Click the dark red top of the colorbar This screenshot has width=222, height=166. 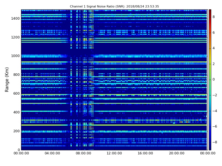pos(210,12)
